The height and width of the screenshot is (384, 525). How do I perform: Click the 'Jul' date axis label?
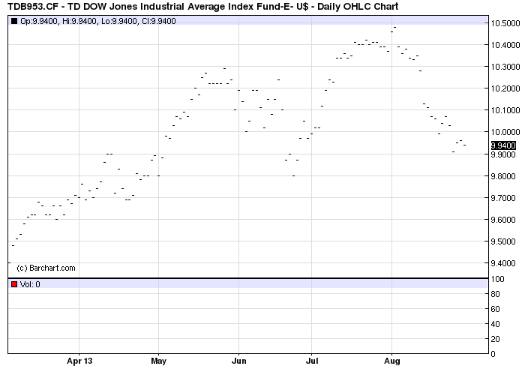point(312,361)
